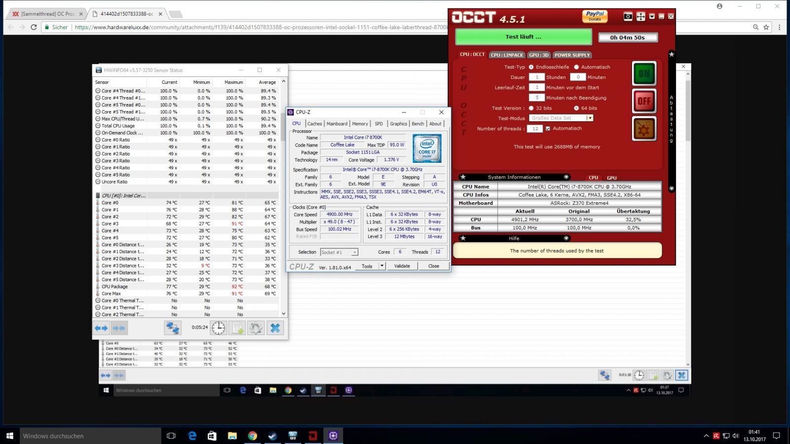Click the star icon beside OCCT tabs
This screenshot has width=790, height=444.
(671, 54)
